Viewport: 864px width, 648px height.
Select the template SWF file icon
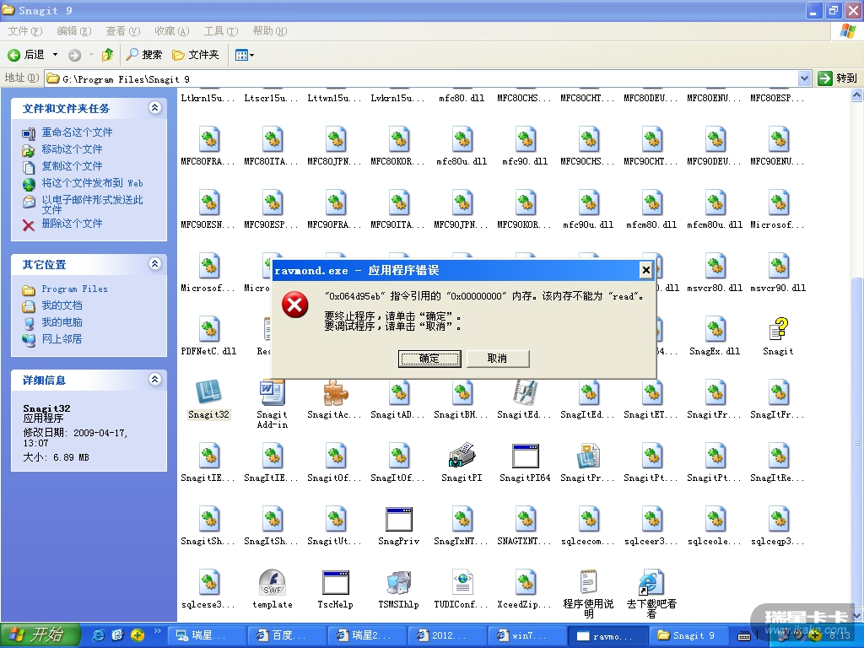(273, 582)
